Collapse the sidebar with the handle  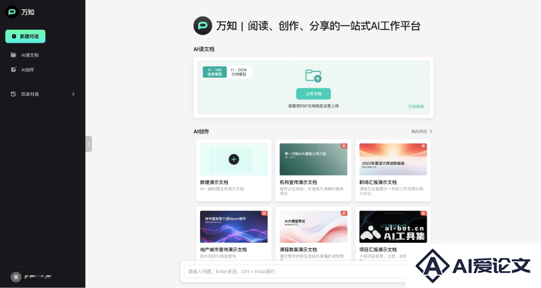[89, 144]
